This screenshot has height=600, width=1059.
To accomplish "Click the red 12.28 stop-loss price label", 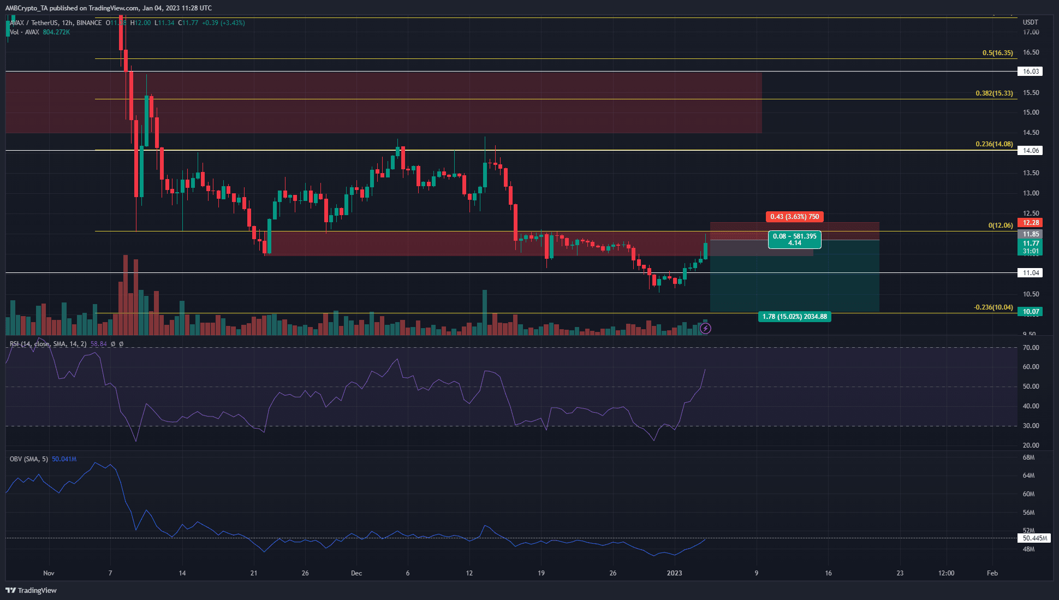I will (1031, 223).
